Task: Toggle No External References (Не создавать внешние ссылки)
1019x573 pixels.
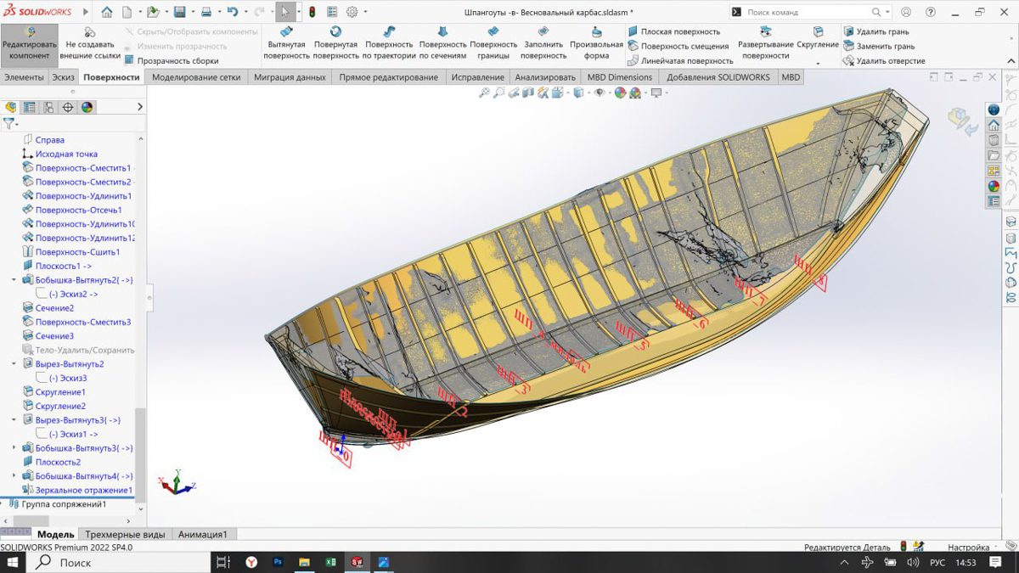Action: pyautogui.click(x=89, y=42)
